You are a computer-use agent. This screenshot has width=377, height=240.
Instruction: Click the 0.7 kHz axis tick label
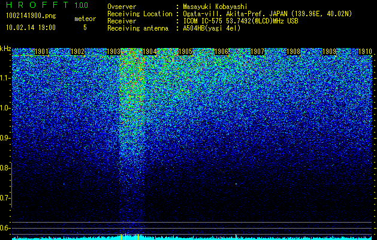click(x=5, y=198)
